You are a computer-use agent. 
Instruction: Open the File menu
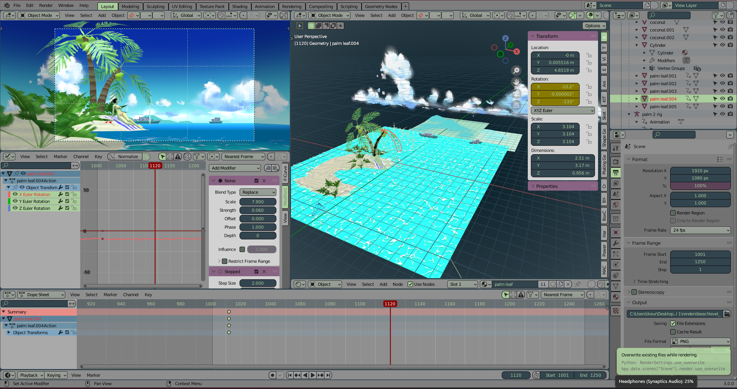17,5
